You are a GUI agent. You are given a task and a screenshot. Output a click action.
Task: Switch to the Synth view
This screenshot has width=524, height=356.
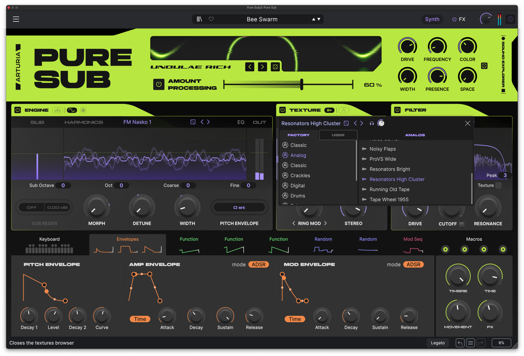point(432,19)
